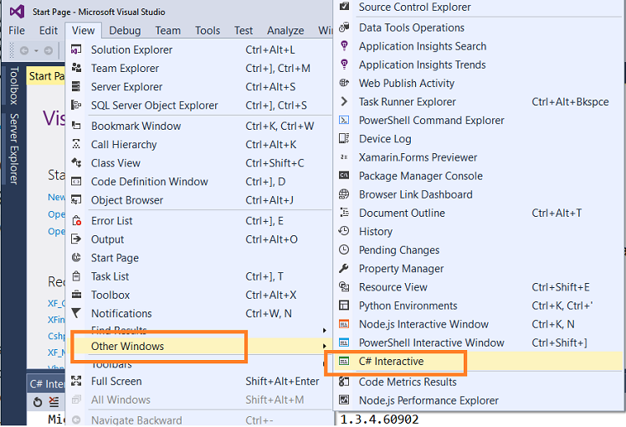Click the Node.js Interactive Window icon
Image resolution: width=626 pixels, height=427 pixels.
coord(344,324)
